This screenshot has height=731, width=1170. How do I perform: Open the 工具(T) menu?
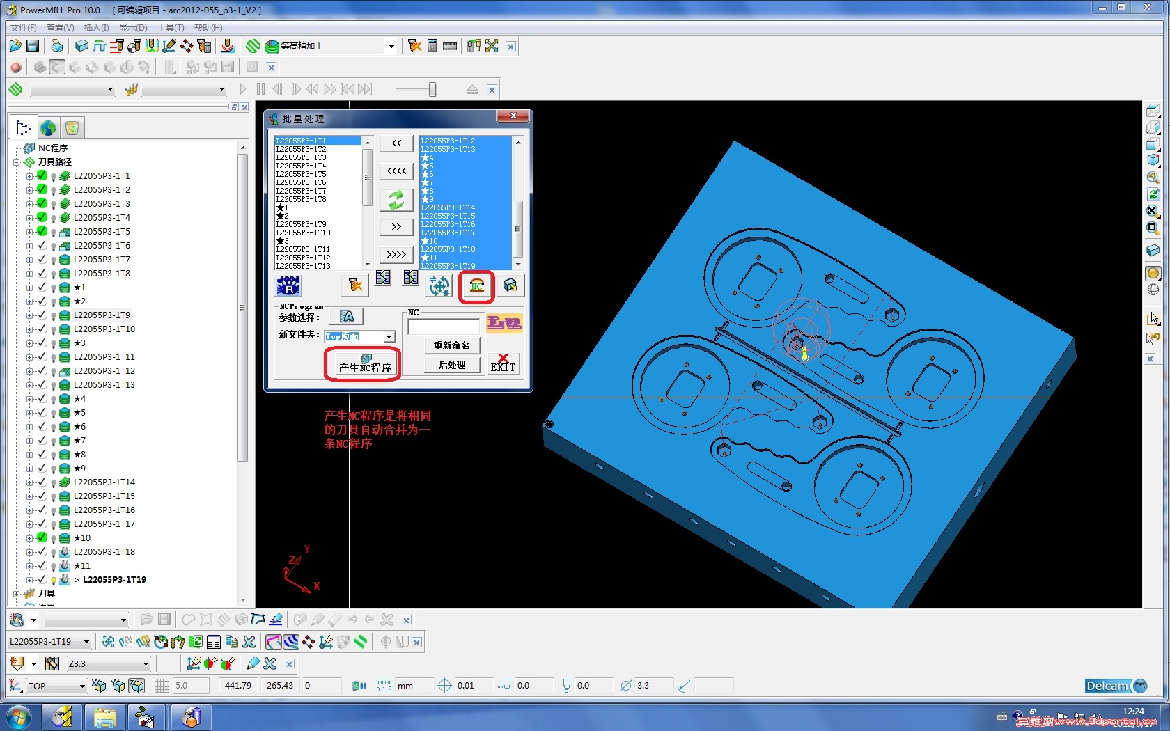[171, 28]
